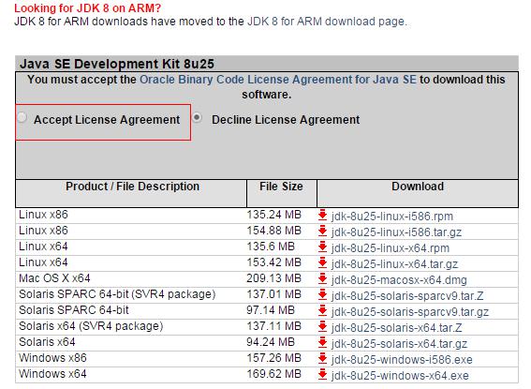Click download arrow icon for jdk-8u25-solaris-x64.tar.Z
531x389 pixels.
coord(323,326)
